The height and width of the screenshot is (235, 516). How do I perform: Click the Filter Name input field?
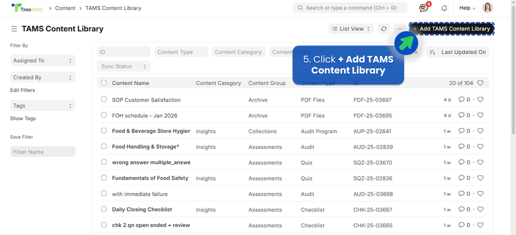pos(43,152)
